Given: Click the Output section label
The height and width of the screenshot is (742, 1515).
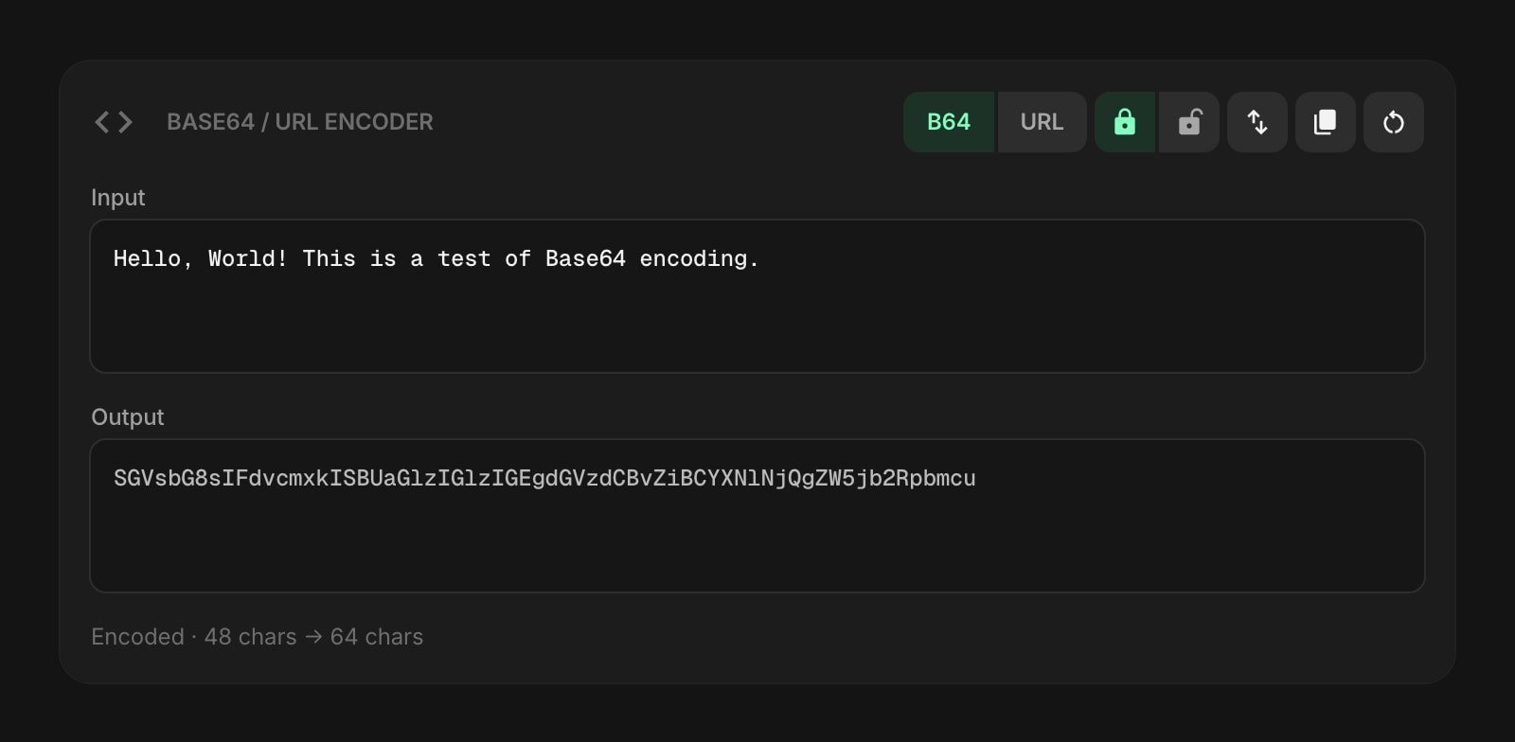Looking at the screenshot, I should 127,416.
